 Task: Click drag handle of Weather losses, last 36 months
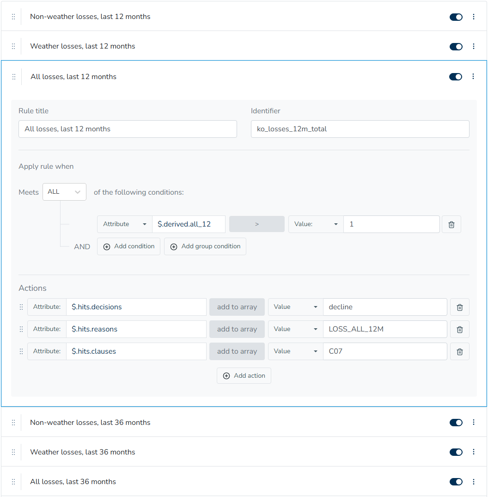click(x=13, y=452)
